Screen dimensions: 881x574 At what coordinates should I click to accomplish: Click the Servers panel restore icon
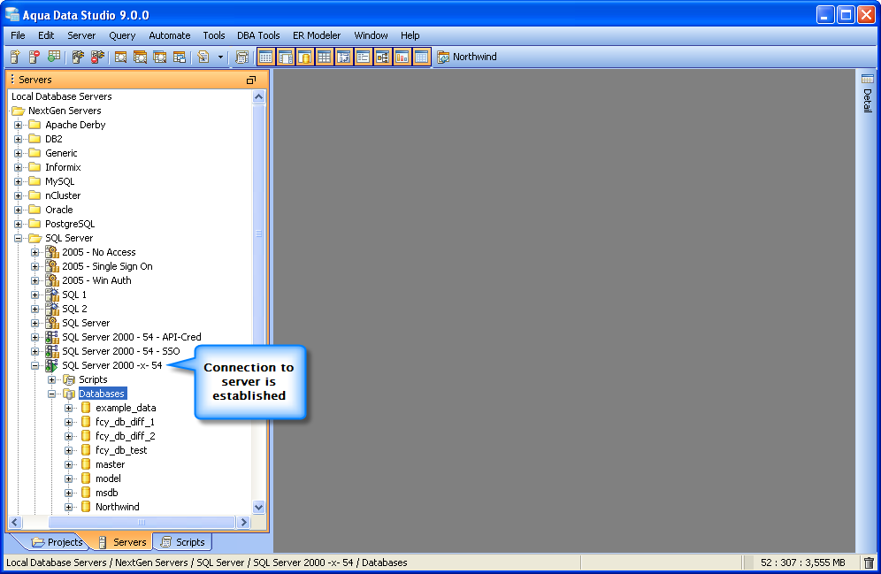[251, 80]
